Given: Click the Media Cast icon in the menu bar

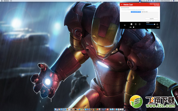Looking at the screenshot, I should (140, 1).
